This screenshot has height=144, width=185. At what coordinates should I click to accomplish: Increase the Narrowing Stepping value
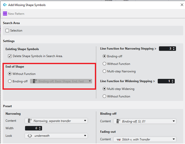point(174,48)
